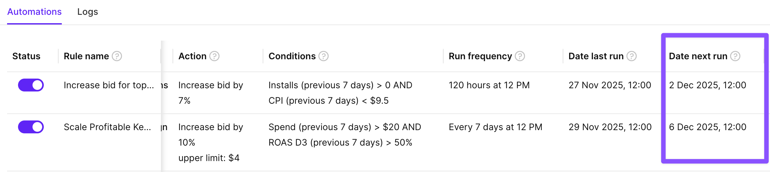This screenshot has height=172, width=770.
Task: Click the Run frequency column header text
Action: coord(480,56)
